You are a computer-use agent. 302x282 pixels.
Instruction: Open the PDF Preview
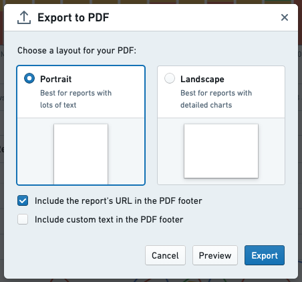click(x=215, y=255)
